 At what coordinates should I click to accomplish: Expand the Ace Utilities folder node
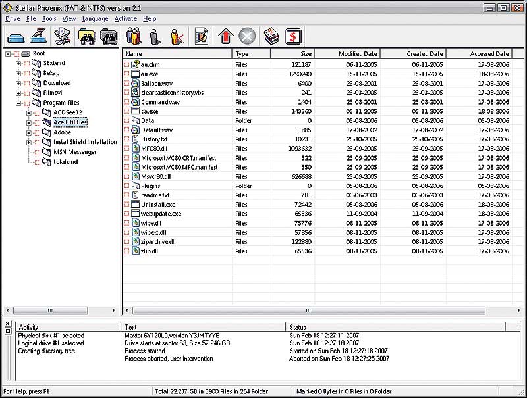pyautogui.click(x=29, y=122)
